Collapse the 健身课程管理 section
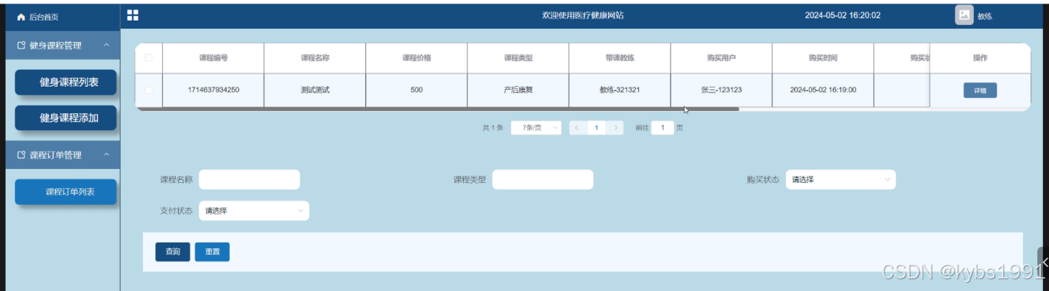 [107, 46]
